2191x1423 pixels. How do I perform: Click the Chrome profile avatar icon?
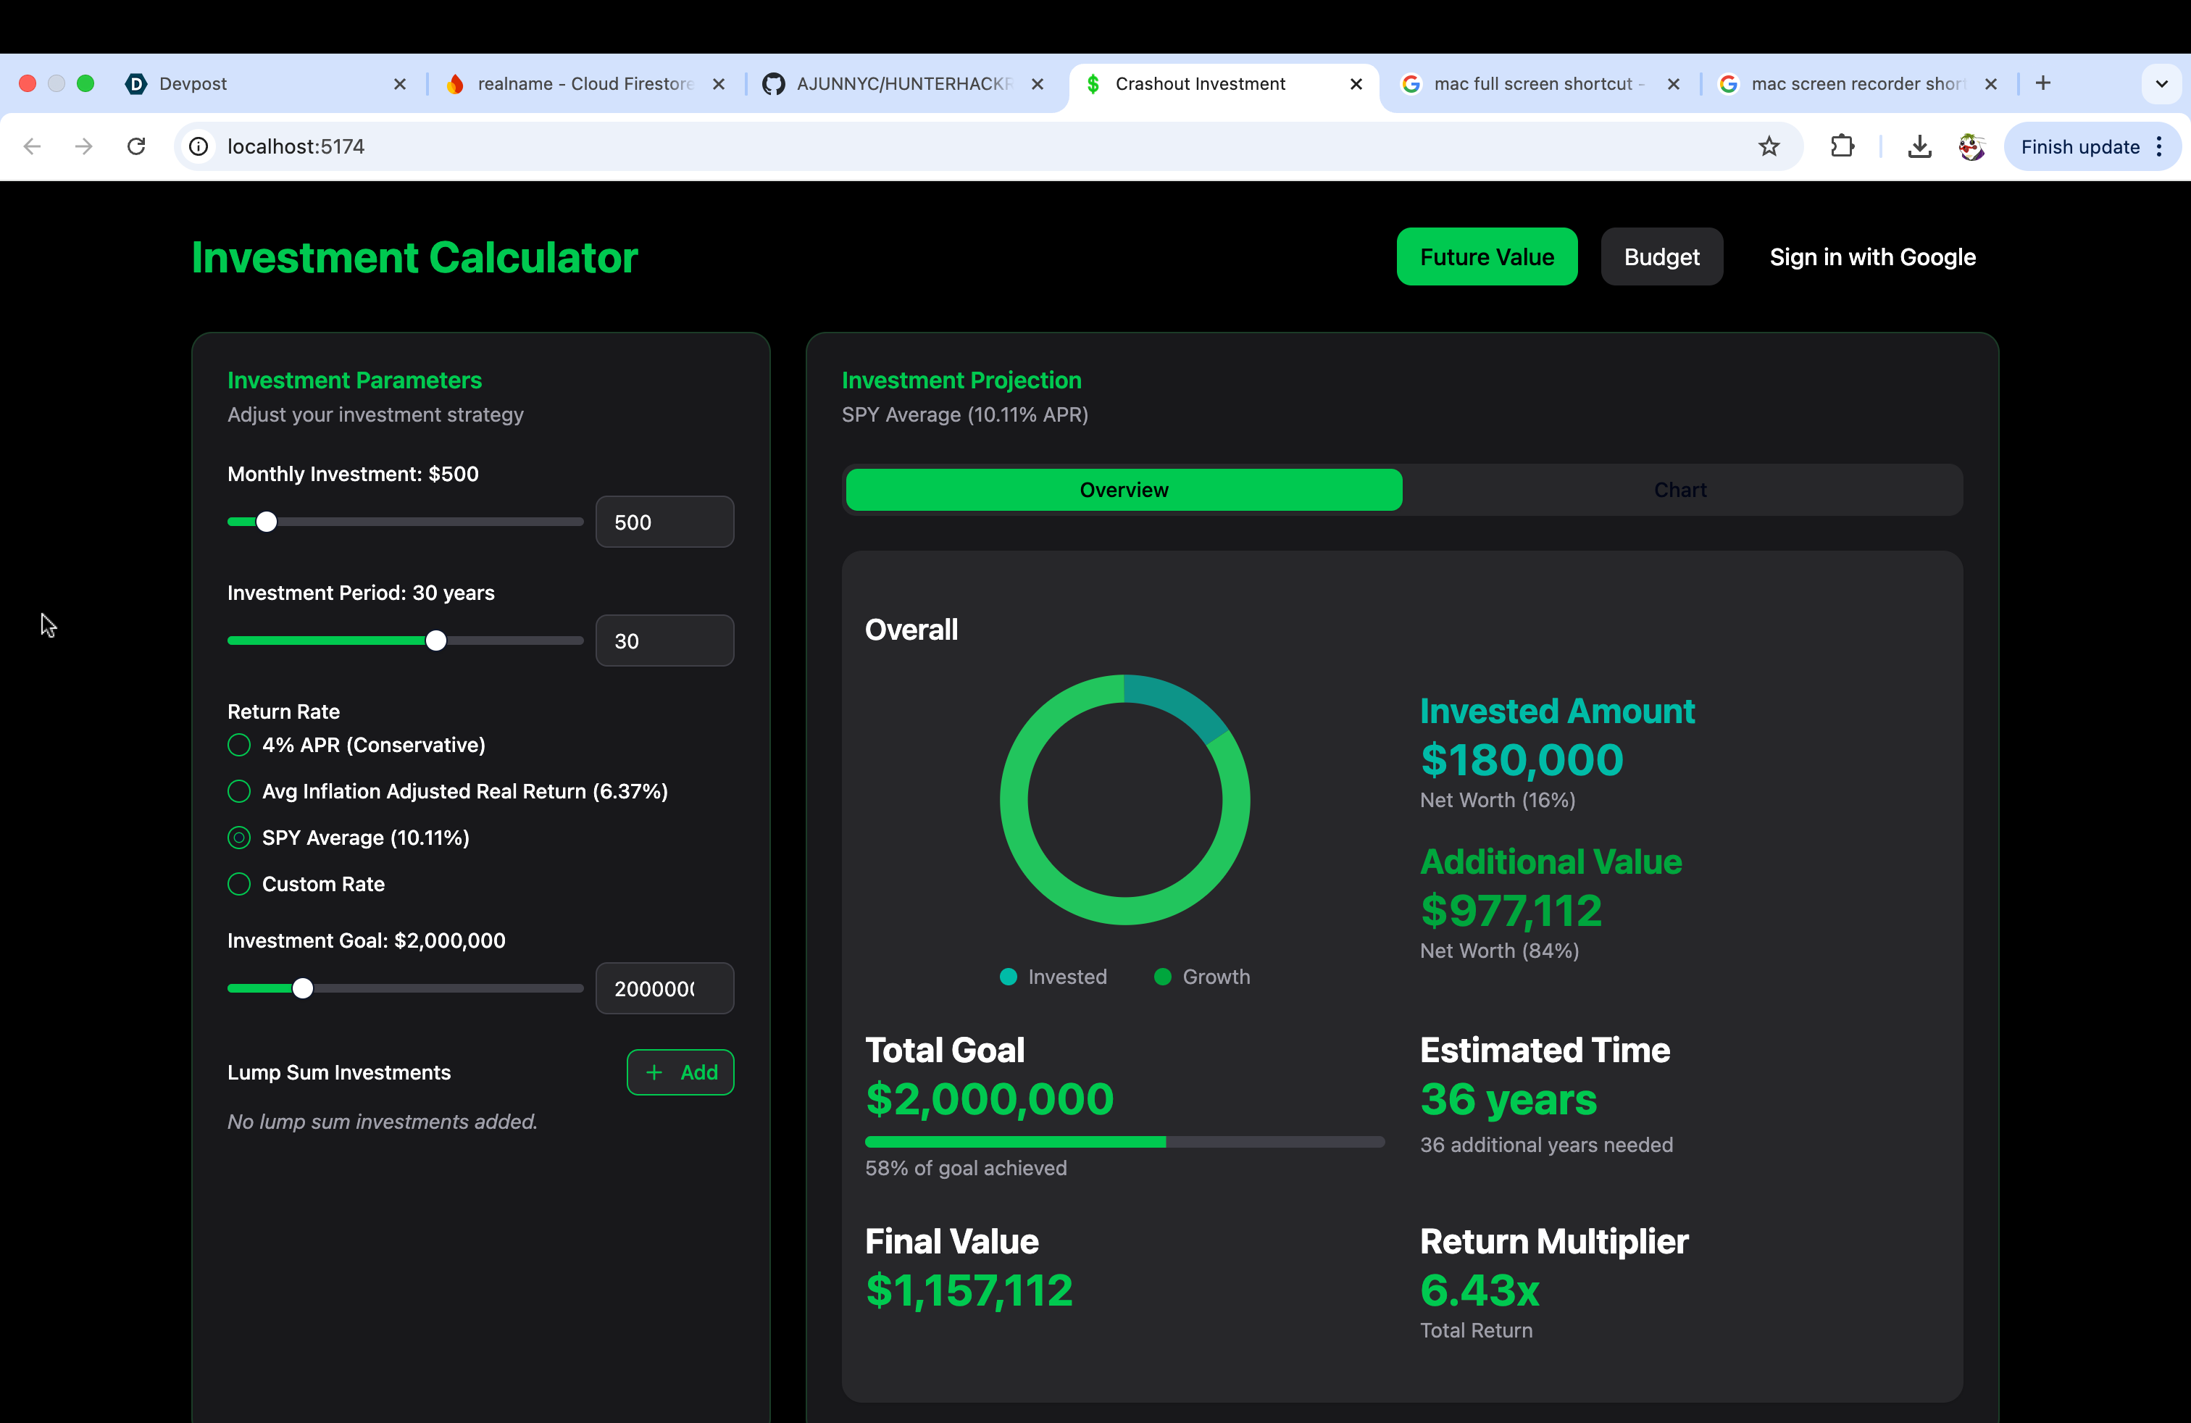click(1971, 146)
